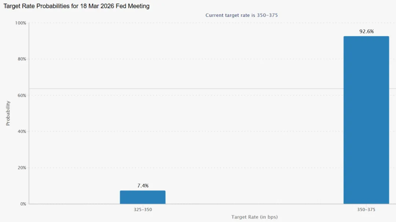
Task: Click the 80% dotted gridline
Action: click(187, 59)
